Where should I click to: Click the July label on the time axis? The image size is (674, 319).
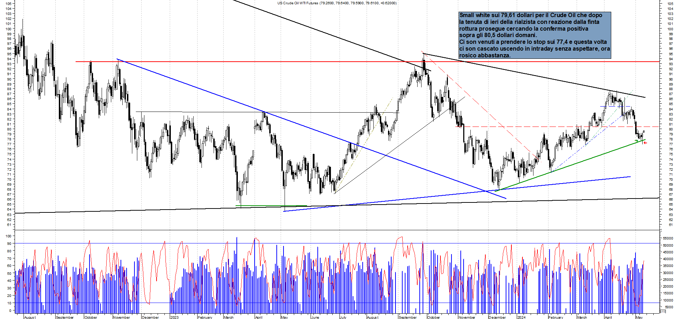point(343,317)
